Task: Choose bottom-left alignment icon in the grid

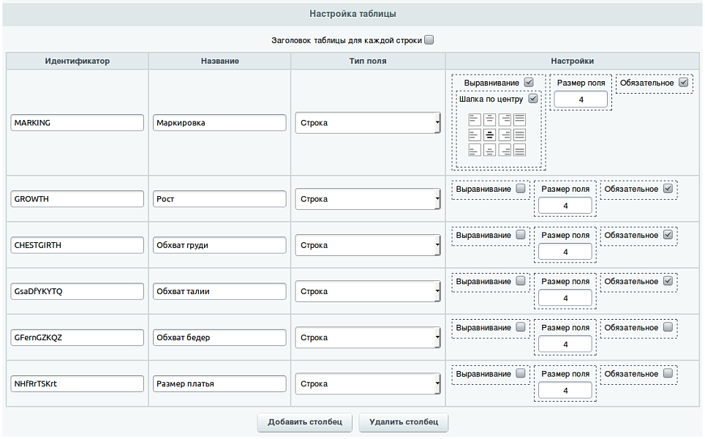Action: click(475, 150)
